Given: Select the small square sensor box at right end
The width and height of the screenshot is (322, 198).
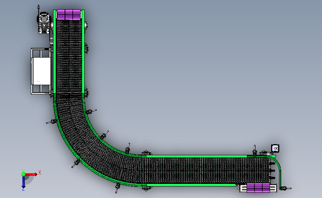Looking at the screenshot, I should pyautogui.click(x=275, y=148).
